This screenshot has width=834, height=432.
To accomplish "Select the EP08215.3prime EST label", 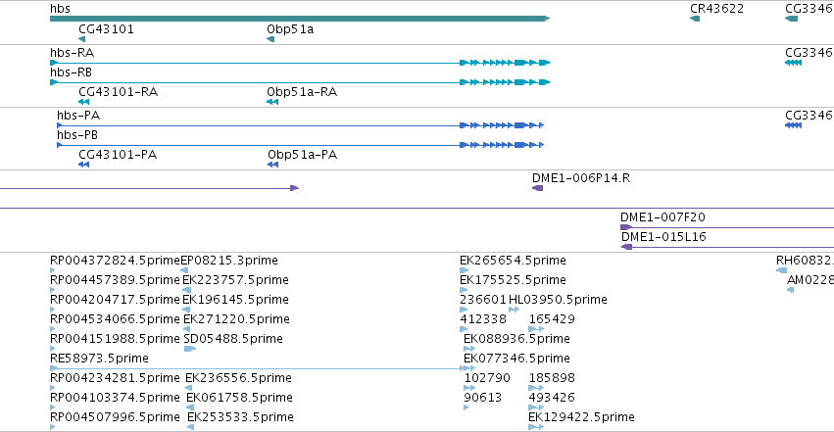I will [229, 261].
